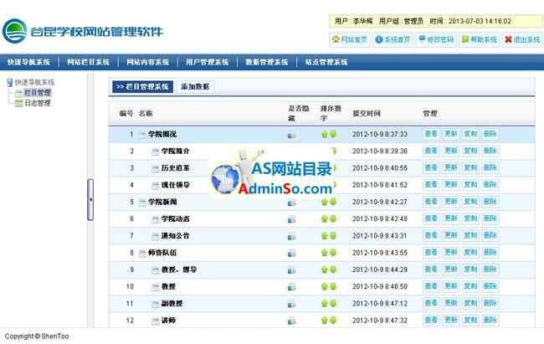Click the 提交时间 column header
Image resolution: width=544 pixels, height=344 pixels.
tap(367, 114)
